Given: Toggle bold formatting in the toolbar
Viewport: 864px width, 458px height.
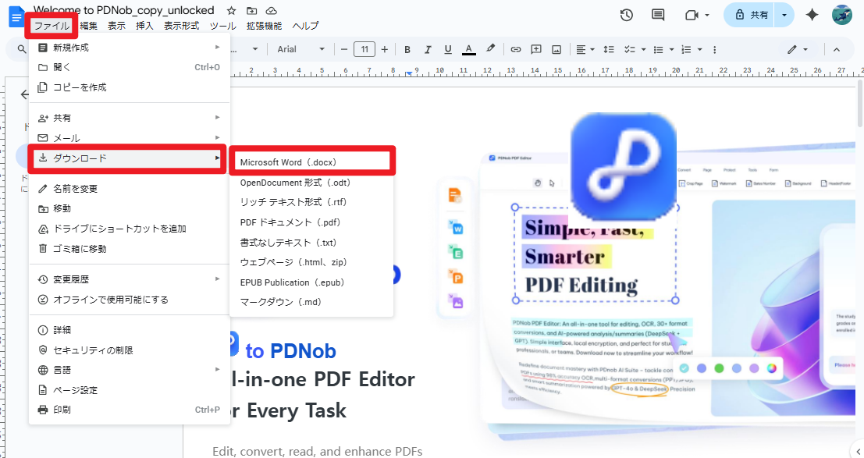Looking at the screenshot, I should (x=407, y=48).
